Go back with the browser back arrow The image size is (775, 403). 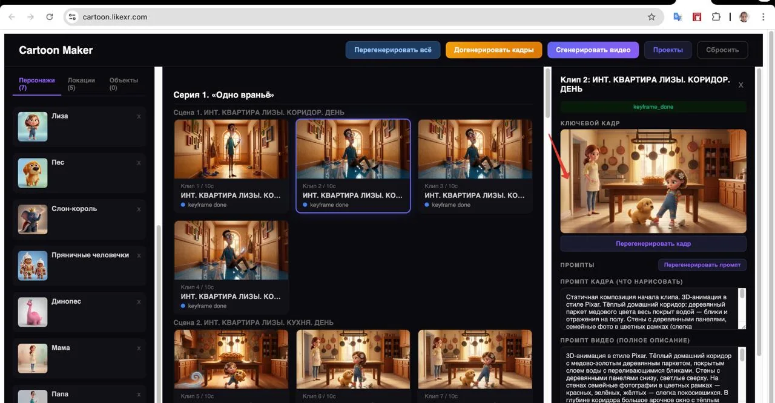[x=12, y=17]
